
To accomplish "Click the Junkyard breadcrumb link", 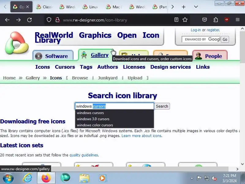I will (107, 78).
